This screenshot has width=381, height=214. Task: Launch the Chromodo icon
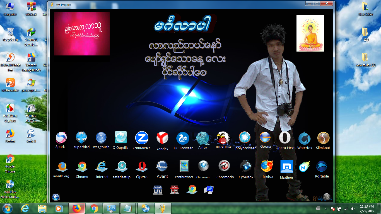pyautogui.click(x=224, y=166)
